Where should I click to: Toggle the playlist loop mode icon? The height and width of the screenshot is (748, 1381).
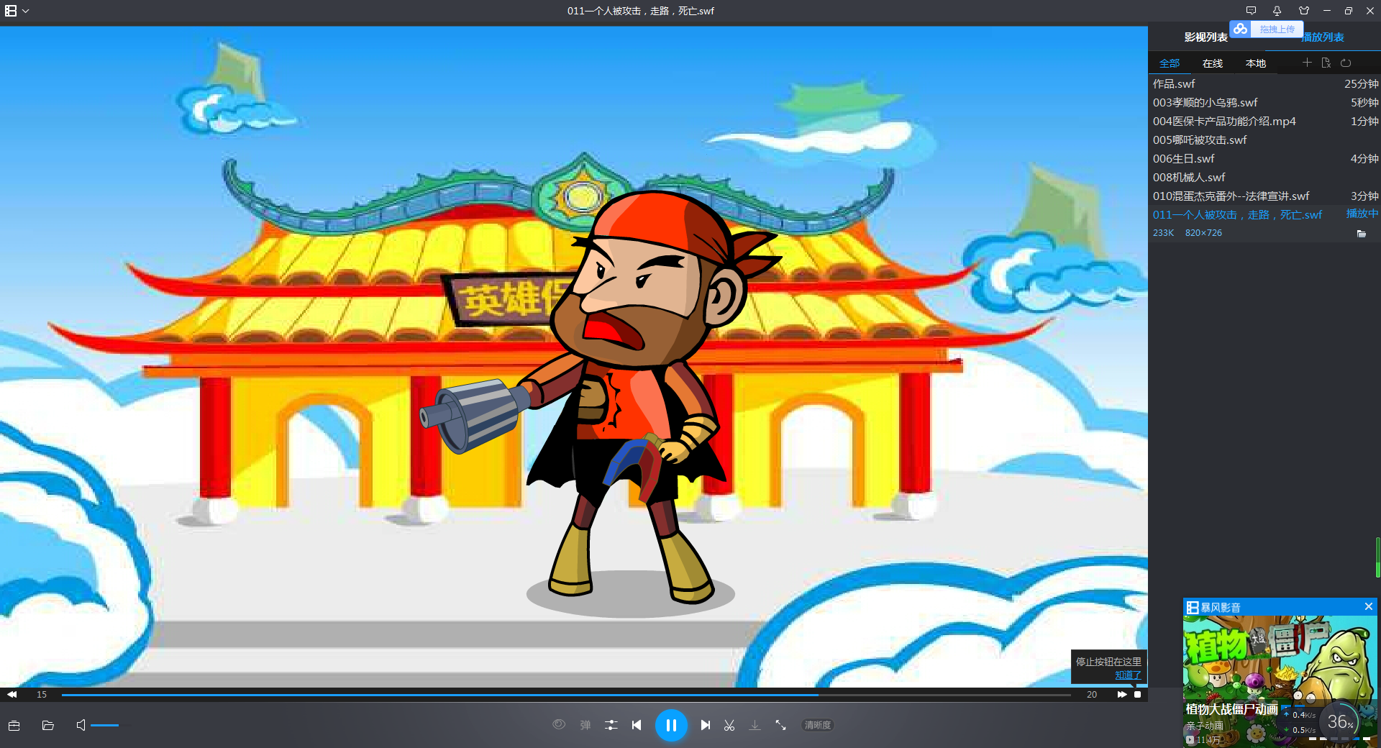pos(1346,63)
